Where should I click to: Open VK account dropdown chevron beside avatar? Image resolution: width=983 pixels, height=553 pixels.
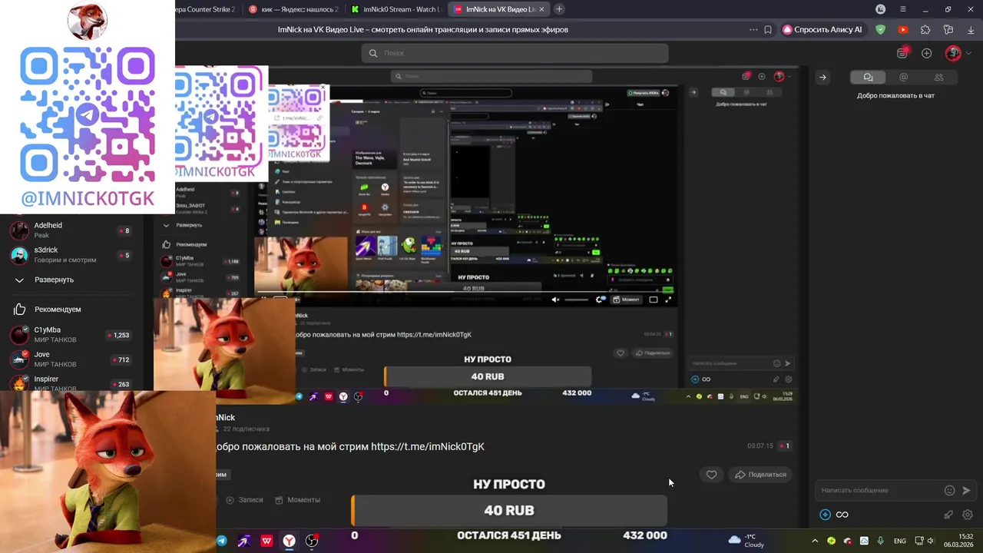pyautogui.click(x=968, y=53)
